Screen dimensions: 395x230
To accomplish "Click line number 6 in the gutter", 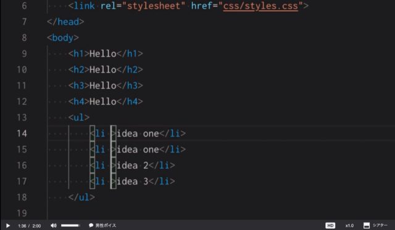I will pos(24,6).
